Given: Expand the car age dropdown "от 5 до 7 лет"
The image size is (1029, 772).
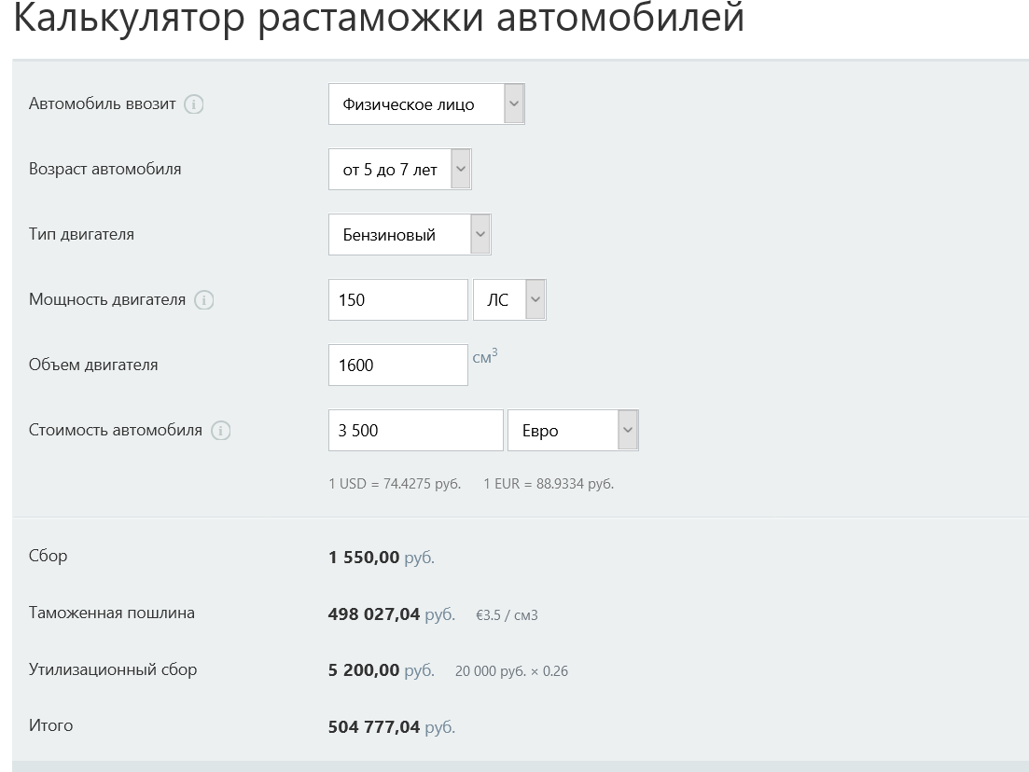Looking at the screenshot, I should (x=399, y=170).
